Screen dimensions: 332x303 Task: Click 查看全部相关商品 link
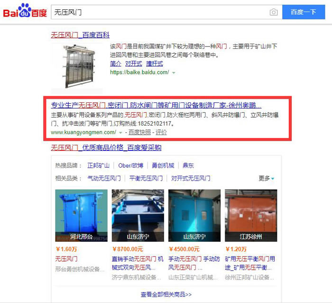166,294
